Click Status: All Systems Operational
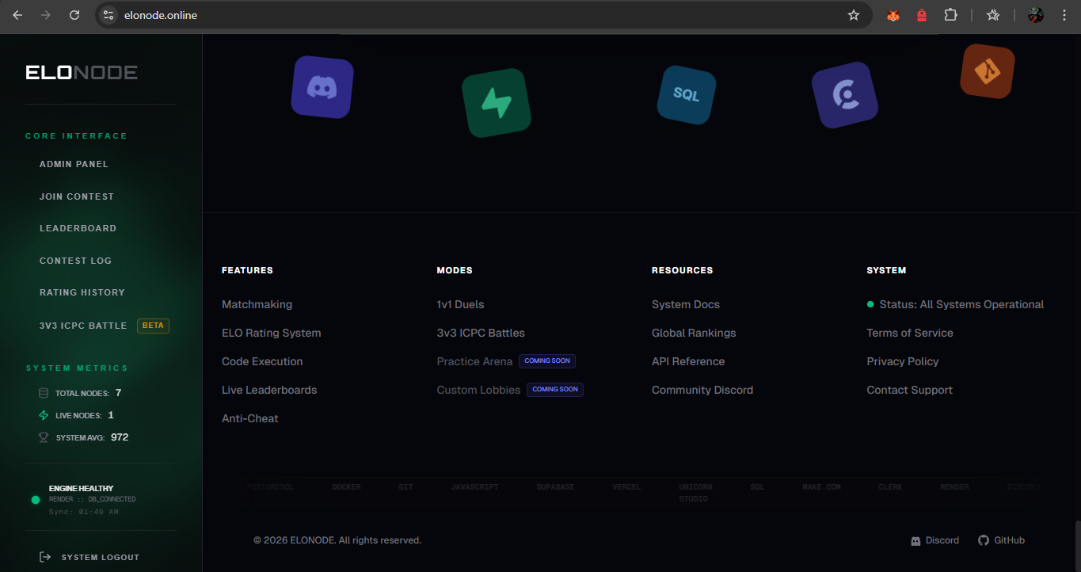This screenshot has width=1081, height=572. (956, 304)
